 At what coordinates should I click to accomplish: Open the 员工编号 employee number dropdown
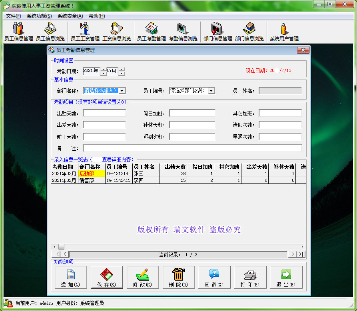pyautogui.click(x=211, y=90)
